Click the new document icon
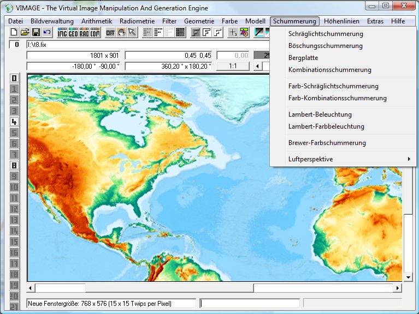This screenshot has height=314, width=419. click(x=14, y=33)
